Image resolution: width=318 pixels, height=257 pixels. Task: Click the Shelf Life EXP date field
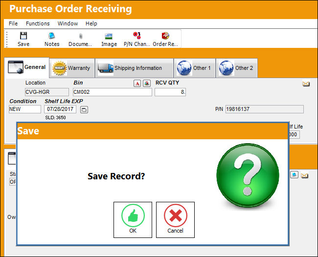(x=60, y=109)
